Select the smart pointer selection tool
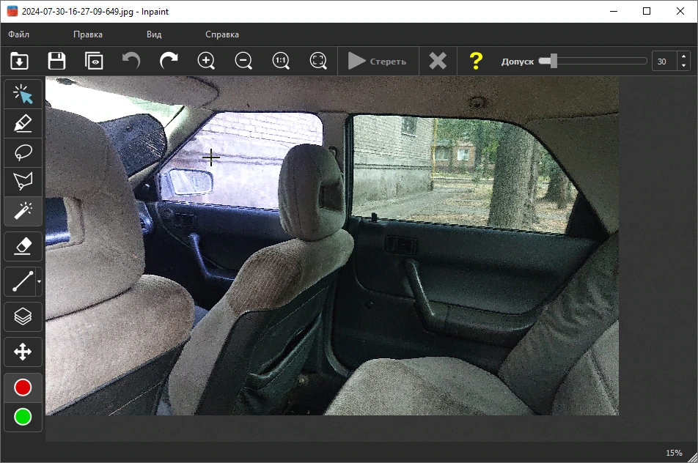This screenshot has height=463, width=698. coord(23,94)
